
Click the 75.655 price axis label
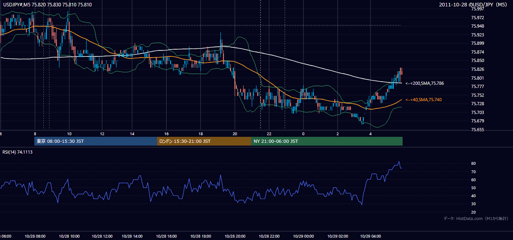[x=478, y=130]
